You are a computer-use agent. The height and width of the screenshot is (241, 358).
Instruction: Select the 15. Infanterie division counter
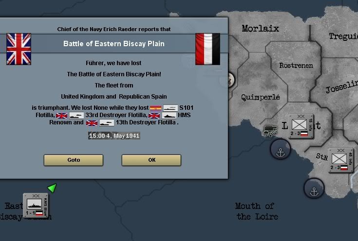tap(301, 126)
